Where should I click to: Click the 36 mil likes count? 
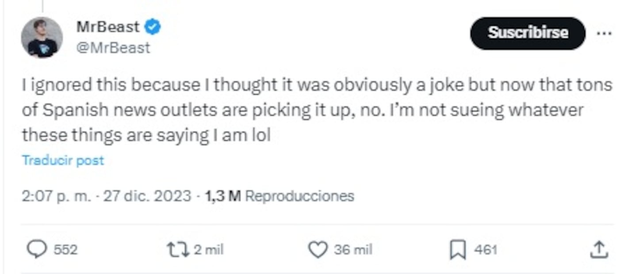(x=353, y=250)
